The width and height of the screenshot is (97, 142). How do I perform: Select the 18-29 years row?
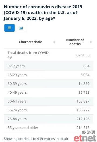(48, 75)
